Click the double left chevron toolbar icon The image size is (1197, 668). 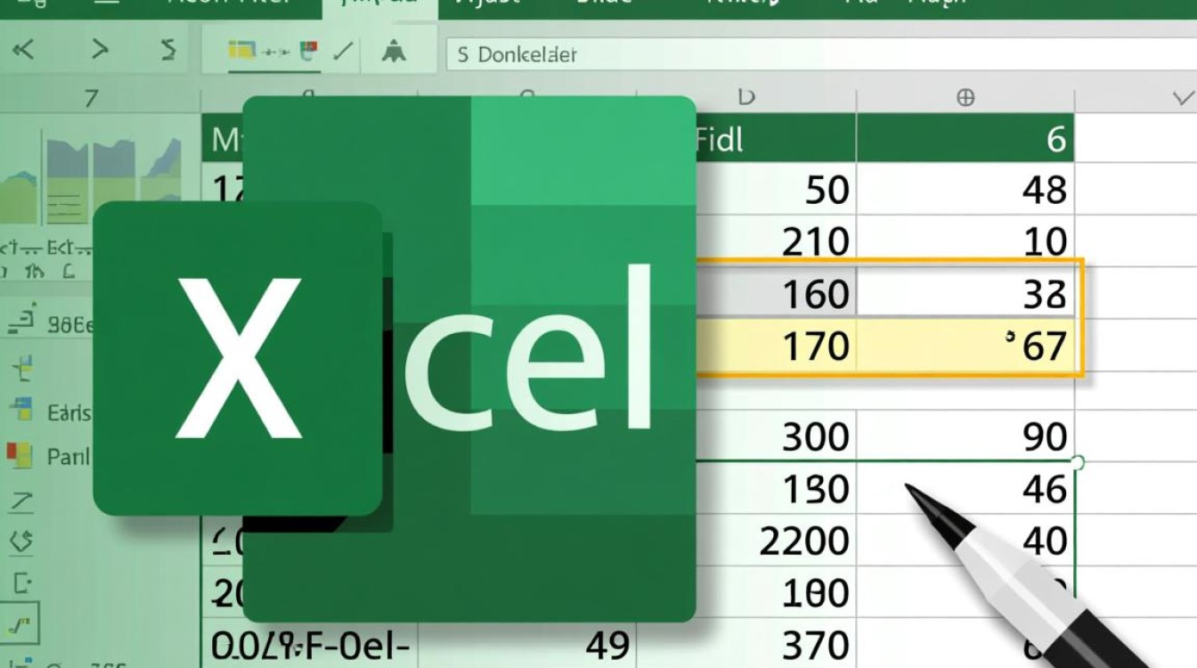pos(22,50)
